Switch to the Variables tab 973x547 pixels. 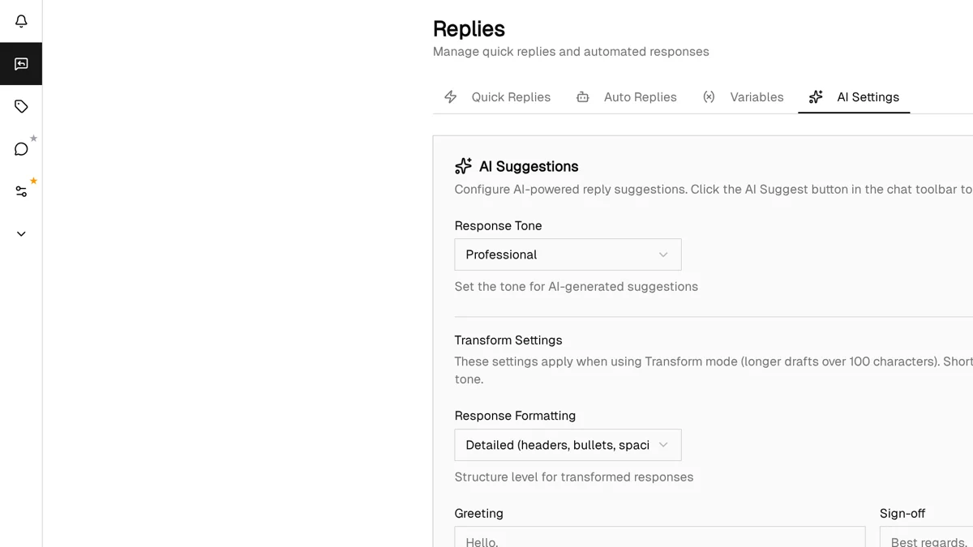tap(757, 96)
